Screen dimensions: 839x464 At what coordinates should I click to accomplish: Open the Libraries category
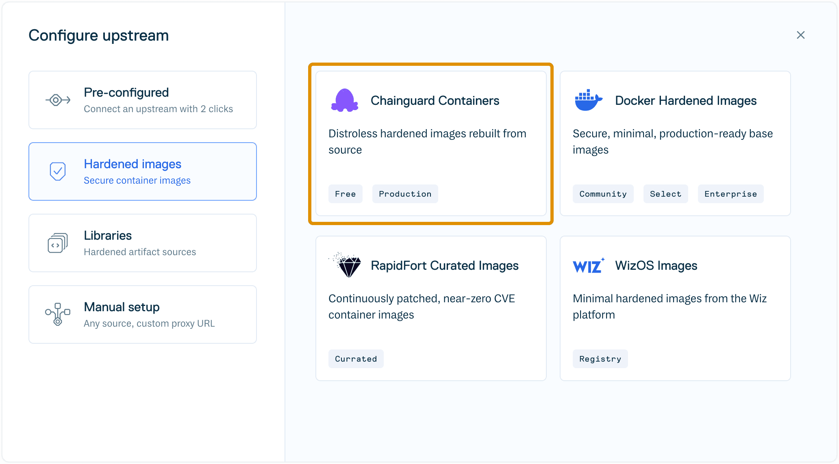point(143,243)
